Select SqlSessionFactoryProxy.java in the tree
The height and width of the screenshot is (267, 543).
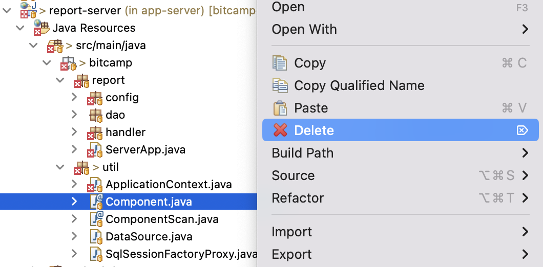(x=181, y=254)
